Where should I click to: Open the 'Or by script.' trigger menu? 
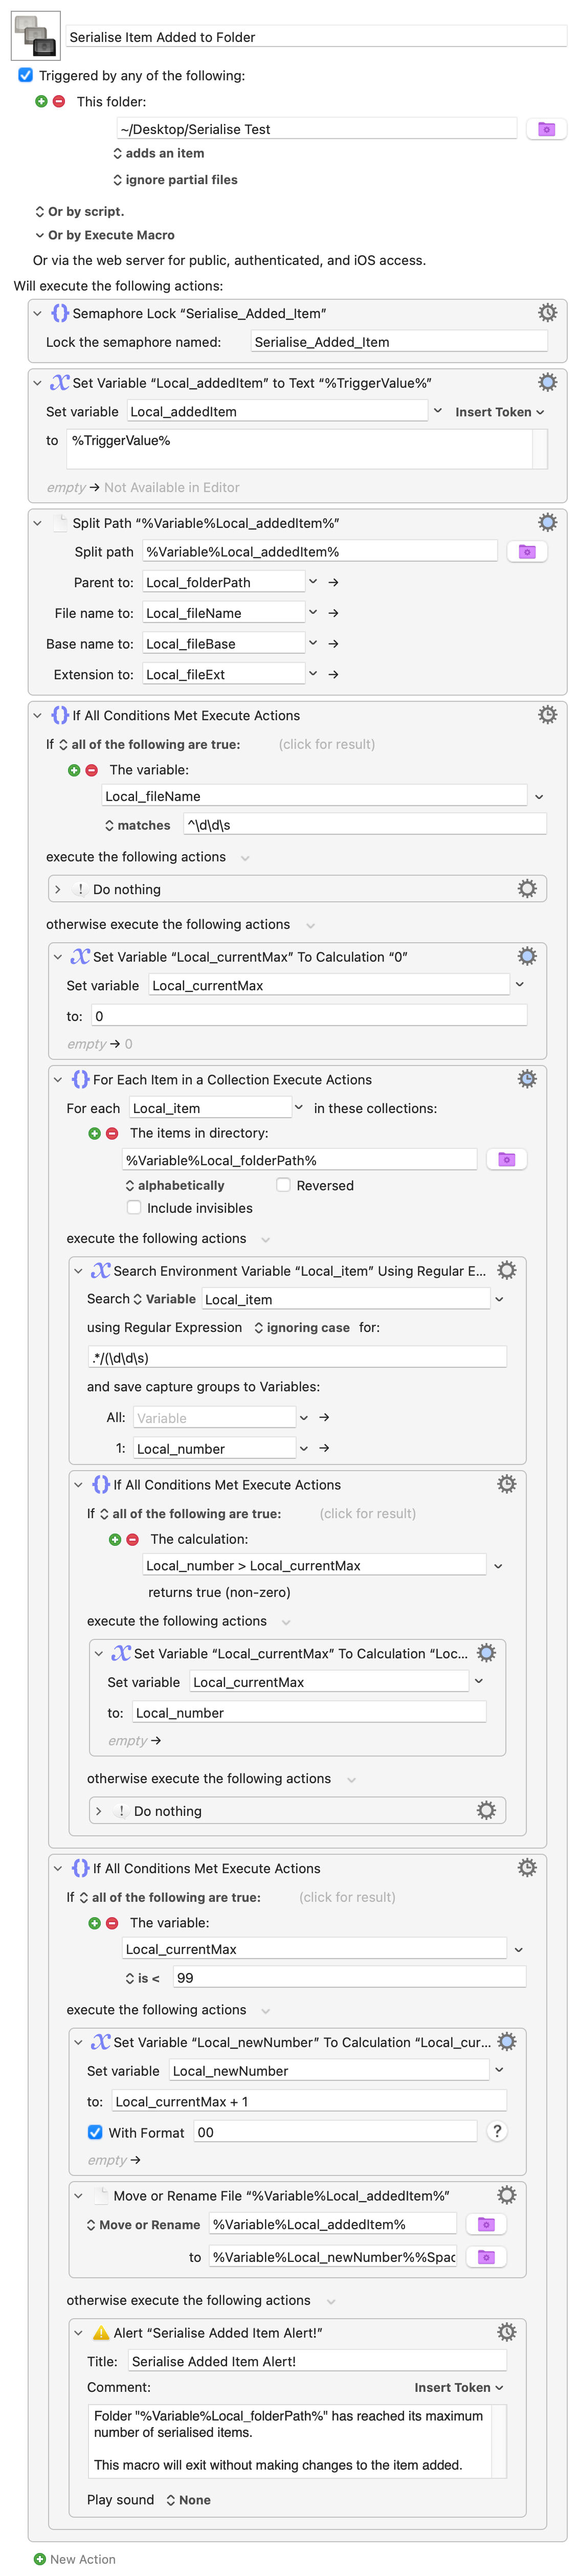[80, 211]
